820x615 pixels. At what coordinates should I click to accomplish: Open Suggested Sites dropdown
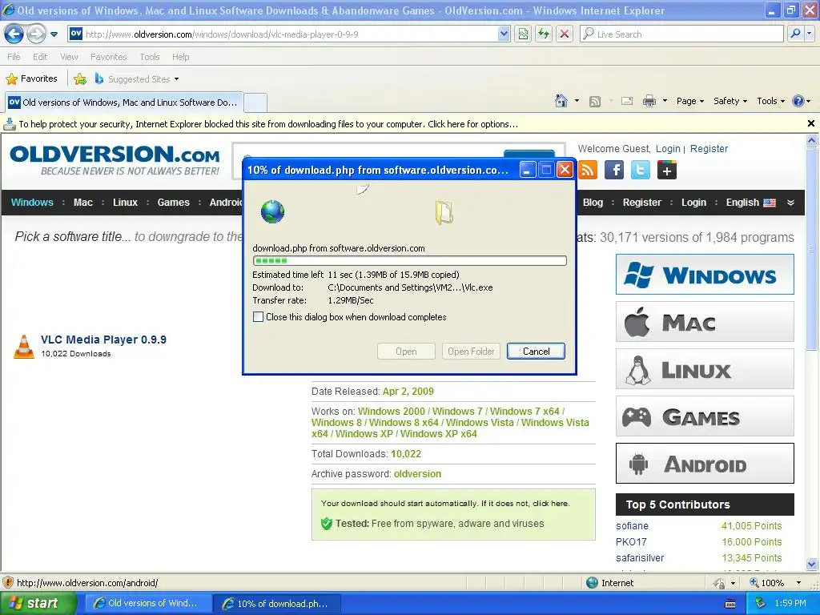tap(137, 79)
